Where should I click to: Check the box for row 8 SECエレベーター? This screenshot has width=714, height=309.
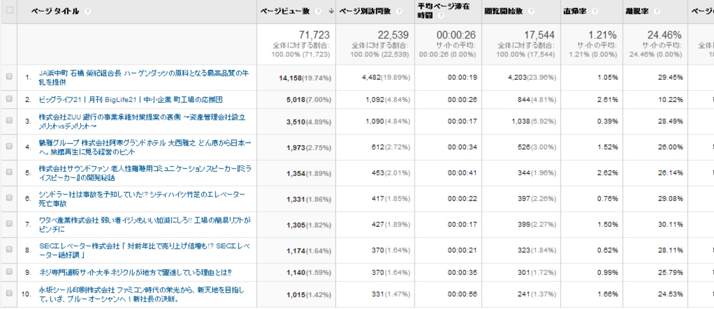(x=9, y=250)
